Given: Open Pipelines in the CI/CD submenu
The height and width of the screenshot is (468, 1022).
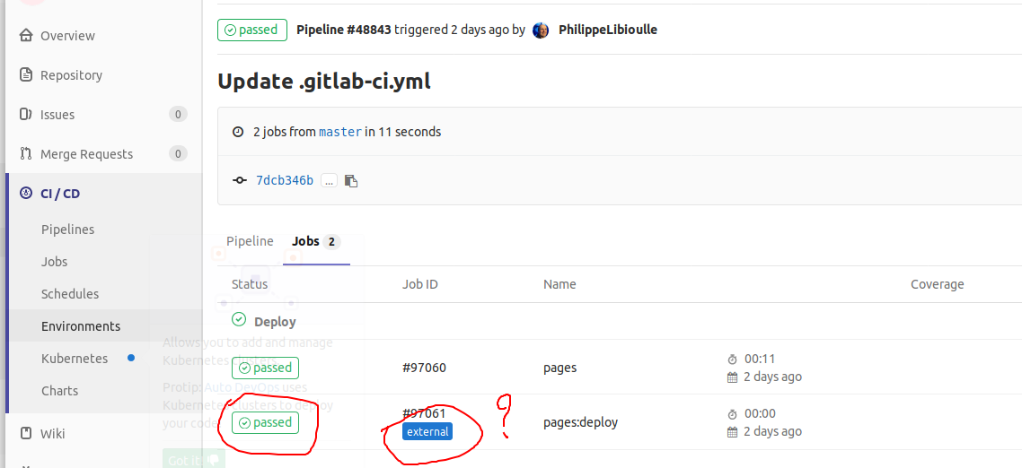Looking at the screenshot, I should point(67,230).
